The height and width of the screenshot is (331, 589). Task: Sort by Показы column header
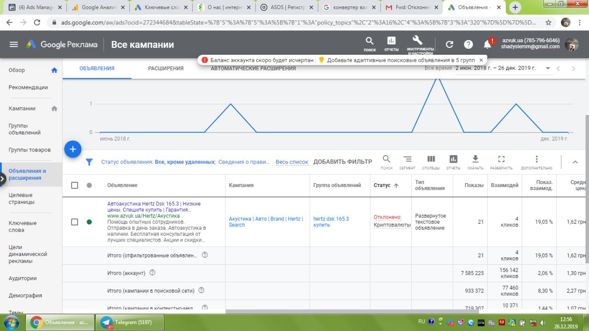click(x=475, y=185)
